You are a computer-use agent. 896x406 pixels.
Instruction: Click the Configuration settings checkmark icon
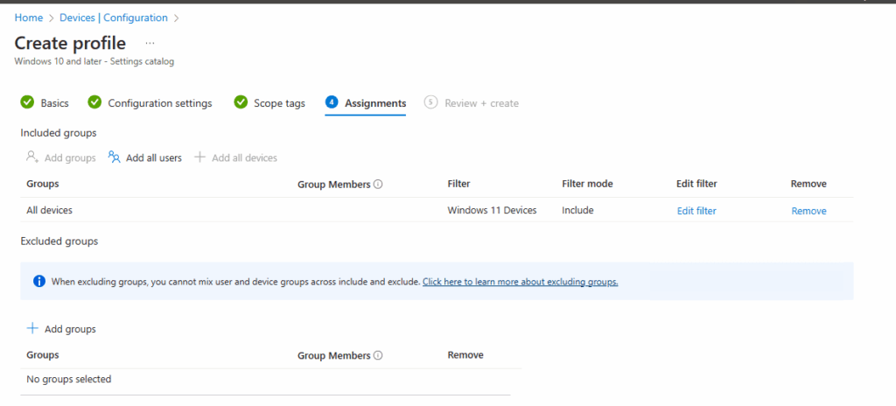click(x=94, y=102)
